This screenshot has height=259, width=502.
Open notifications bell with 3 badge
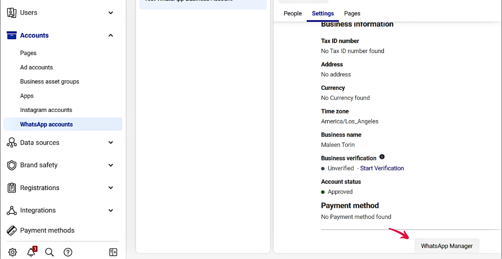[x=31, y=251]
